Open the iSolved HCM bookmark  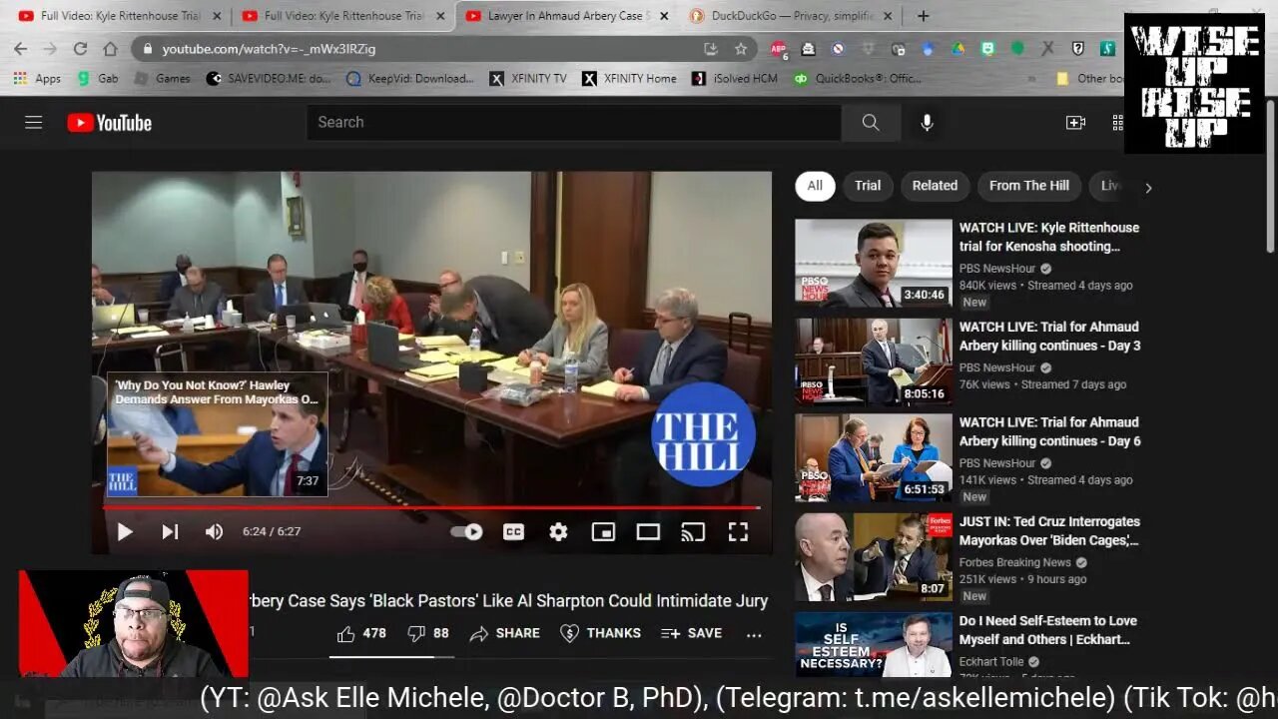[736, 78]
